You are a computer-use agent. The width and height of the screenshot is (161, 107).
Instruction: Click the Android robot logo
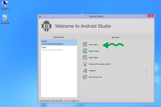46,26
